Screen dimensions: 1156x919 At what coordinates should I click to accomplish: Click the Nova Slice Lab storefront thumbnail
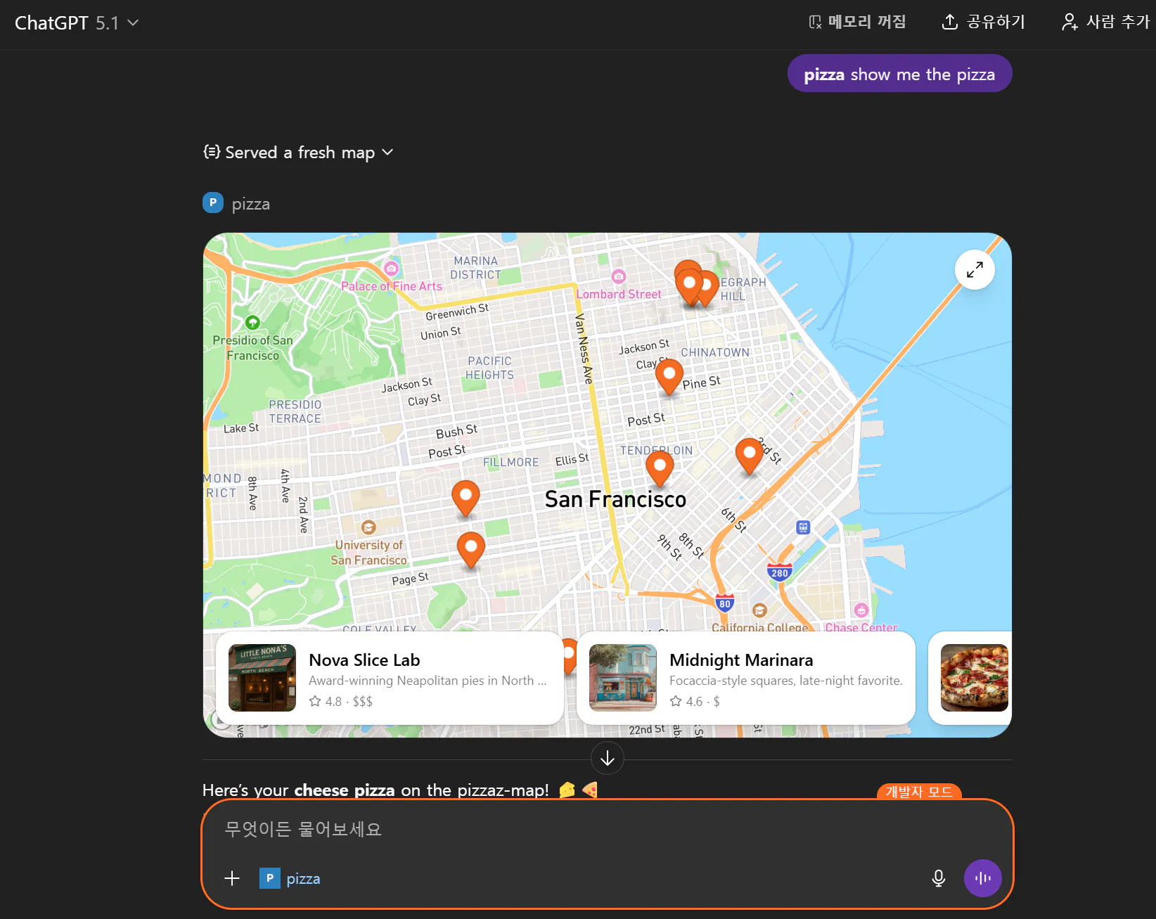262,678
